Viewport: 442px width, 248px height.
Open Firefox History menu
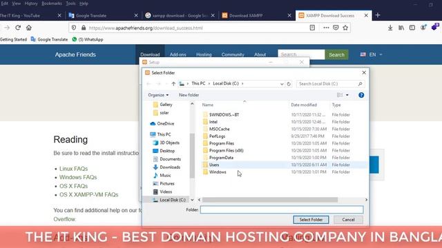coord(31,3)
